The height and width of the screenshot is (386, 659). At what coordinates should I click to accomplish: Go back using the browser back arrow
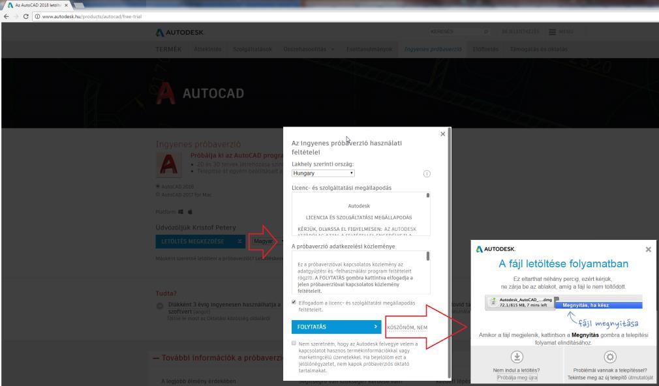coord(7,16)
